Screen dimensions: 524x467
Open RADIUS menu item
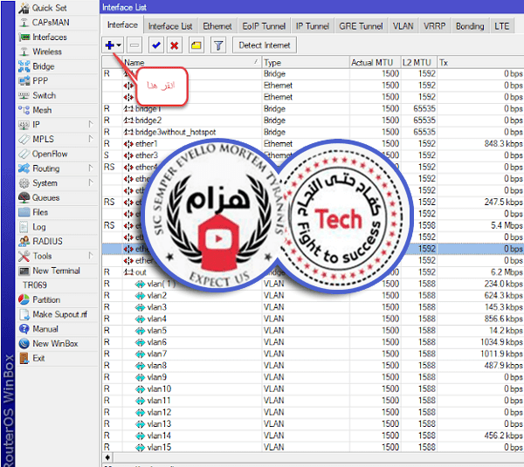click(57, 241)
